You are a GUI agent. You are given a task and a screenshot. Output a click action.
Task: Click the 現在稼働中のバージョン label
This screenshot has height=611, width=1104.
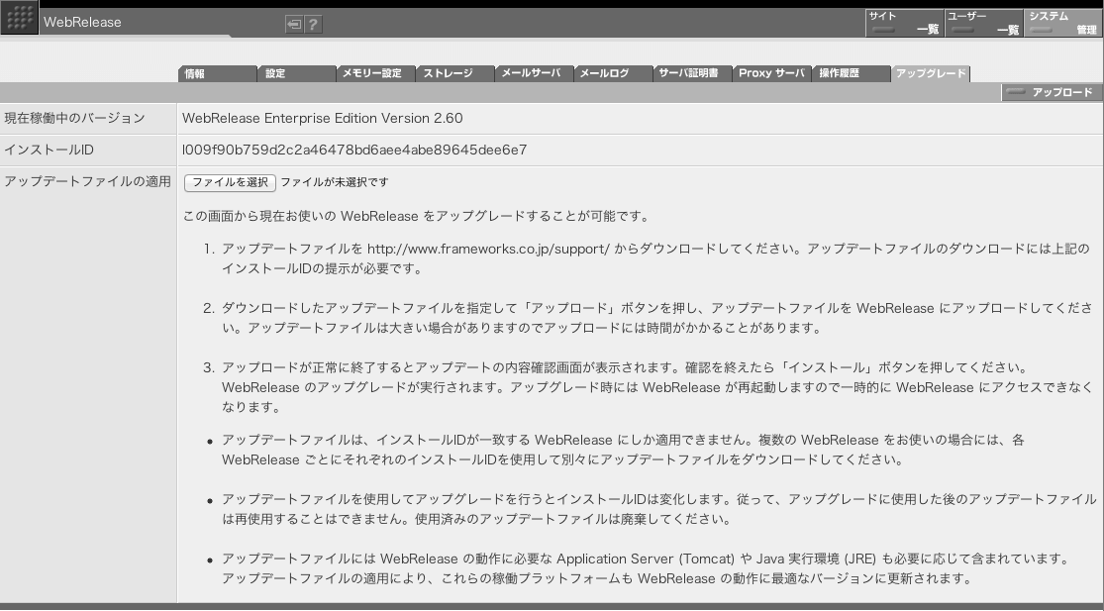(74, 118)
